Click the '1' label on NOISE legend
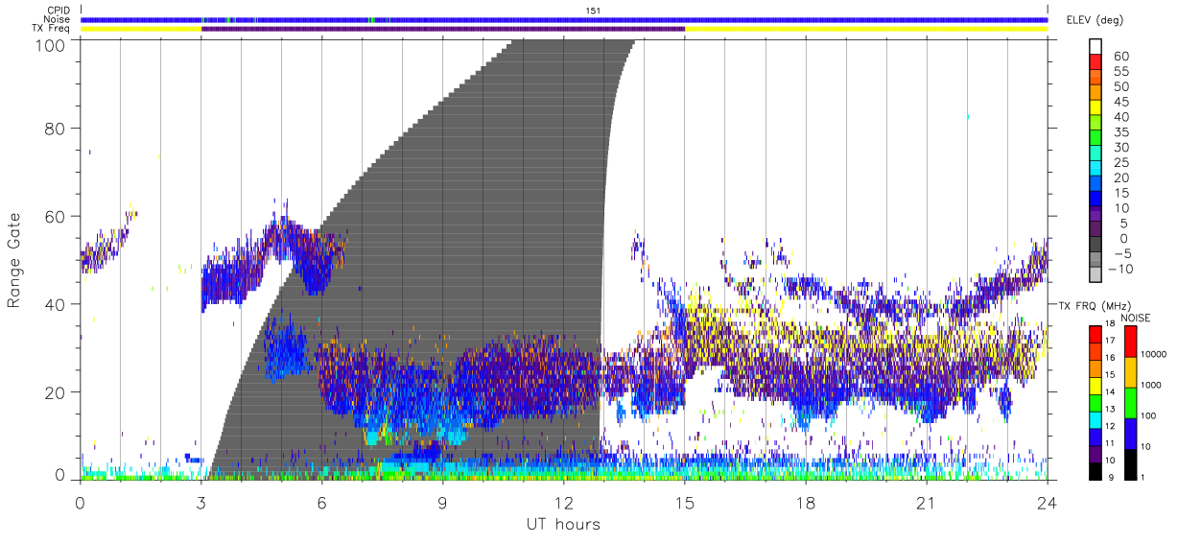Screen dimensions: 1178x544 pos(1144,477)
